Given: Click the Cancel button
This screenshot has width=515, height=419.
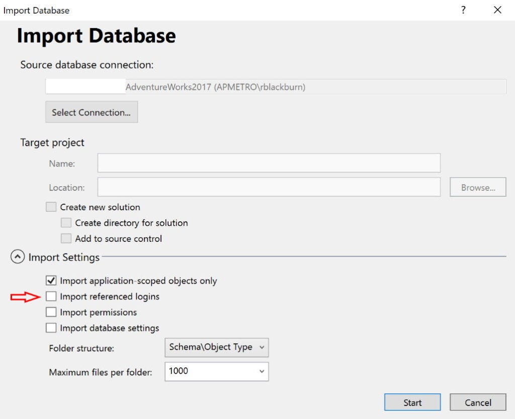Looking at the screenshot, I should pos(477,402).
